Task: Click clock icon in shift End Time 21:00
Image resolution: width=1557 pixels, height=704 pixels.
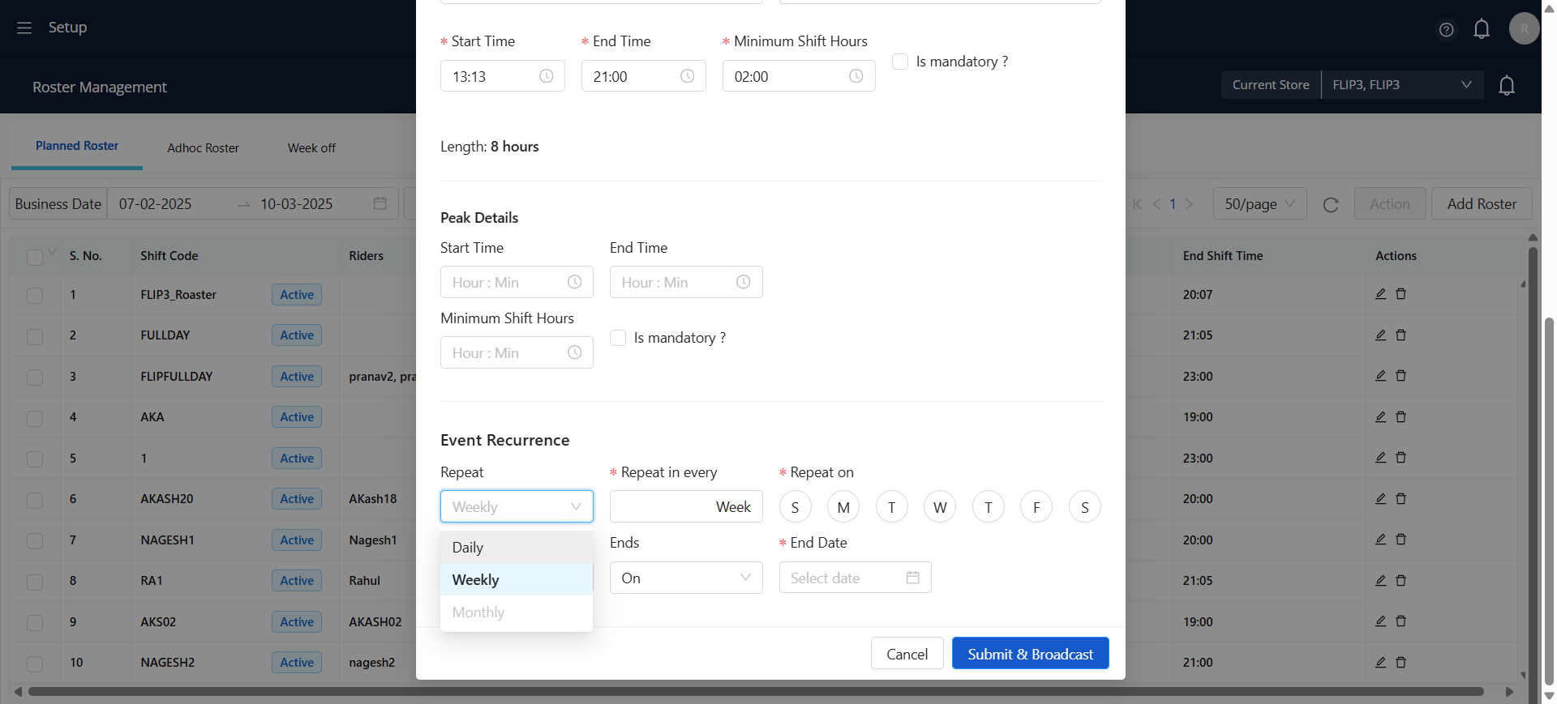Action: pos(688,76)
